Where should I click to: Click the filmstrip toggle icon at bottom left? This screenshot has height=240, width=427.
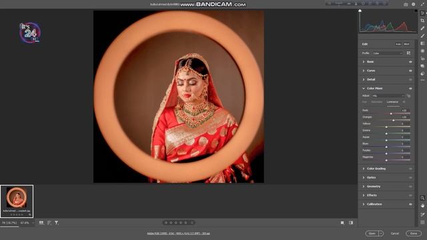point(41,223)
